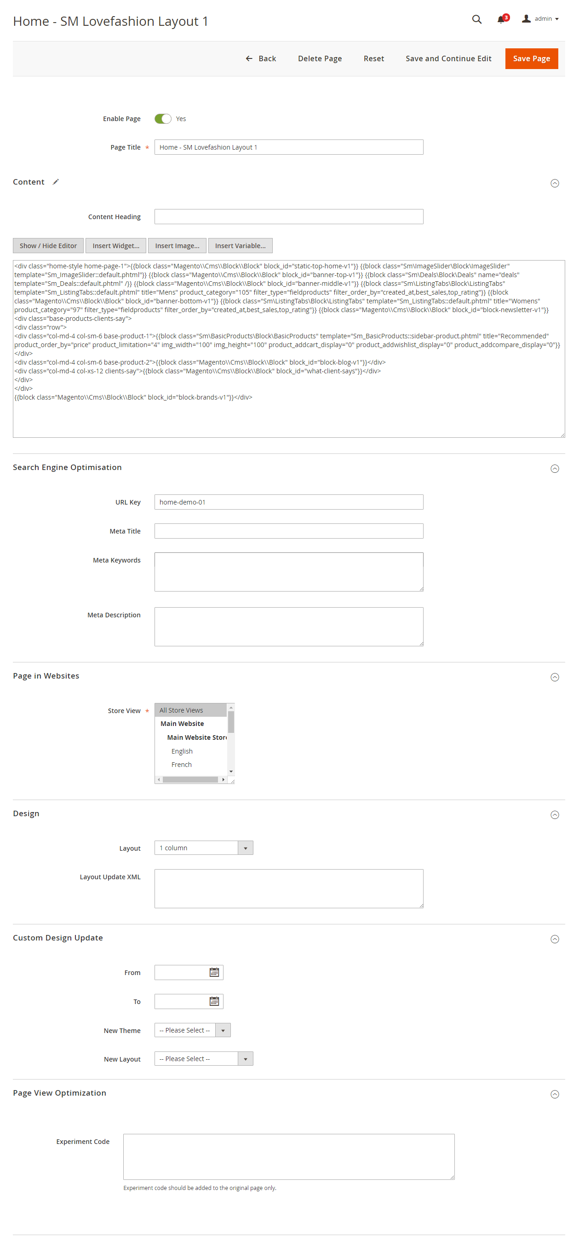Open the admin account menu
Viewport: 579px width, 1248px height.
pos(540,19)
